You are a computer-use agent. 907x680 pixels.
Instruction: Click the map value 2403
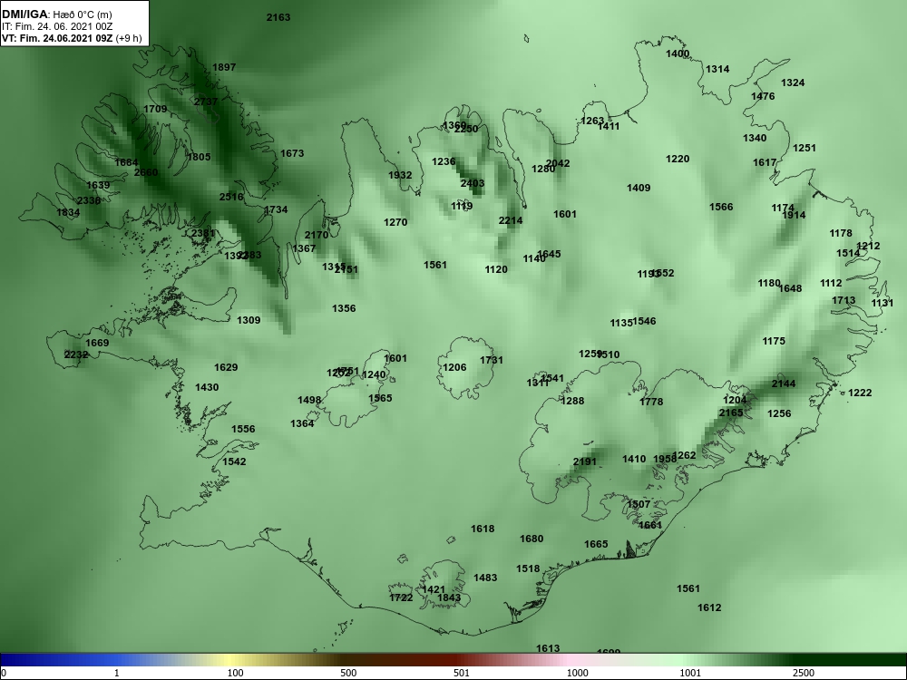coord(473,183)
